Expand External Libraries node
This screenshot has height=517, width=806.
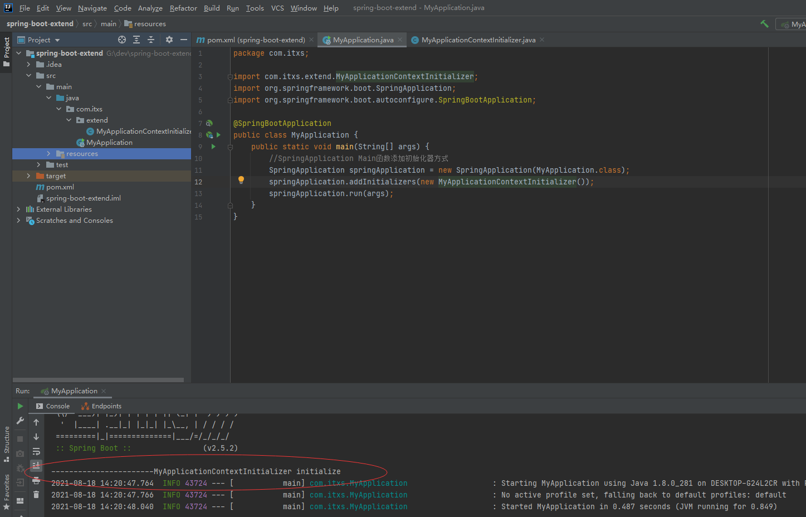18,209
